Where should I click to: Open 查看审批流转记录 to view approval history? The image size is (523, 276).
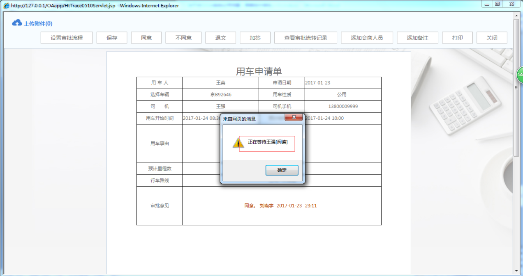(x=305, y=37)
